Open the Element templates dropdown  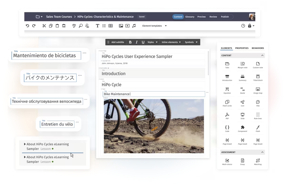(154, 26)
